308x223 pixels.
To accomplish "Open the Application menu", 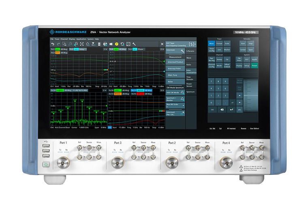I will coord(81,39).
